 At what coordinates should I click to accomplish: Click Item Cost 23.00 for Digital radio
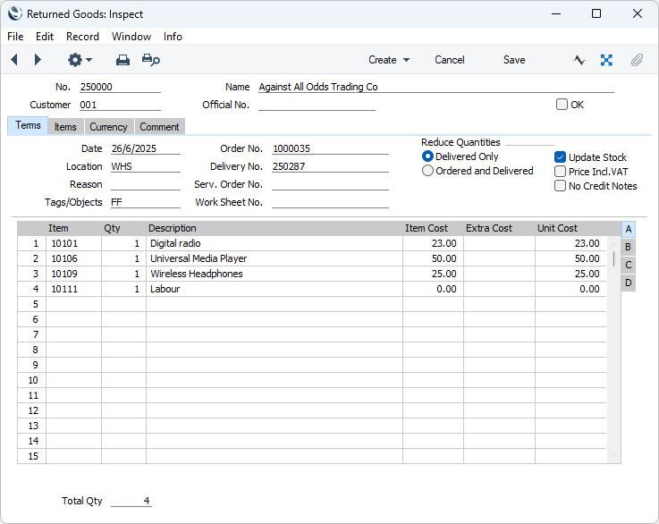[x=433, y=243]
